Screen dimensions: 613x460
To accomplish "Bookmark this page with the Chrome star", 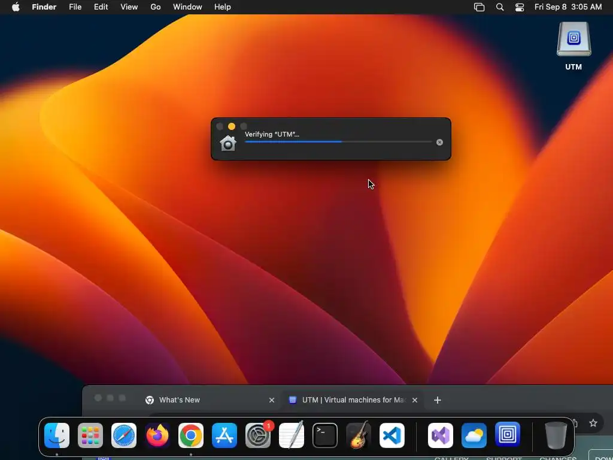I will click(x=593, y=423).
